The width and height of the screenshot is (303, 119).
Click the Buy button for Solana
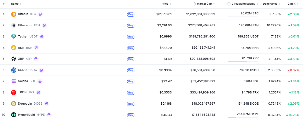(131, 82)
